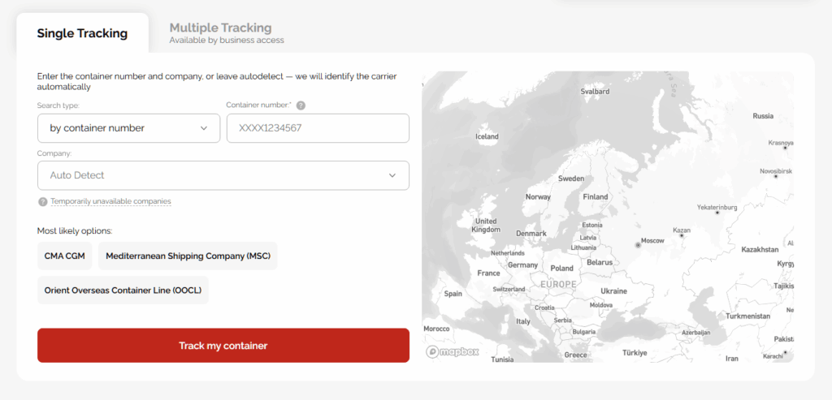Click the Norway label on the map
Viewport: 832px width, 400px height.
538,197
